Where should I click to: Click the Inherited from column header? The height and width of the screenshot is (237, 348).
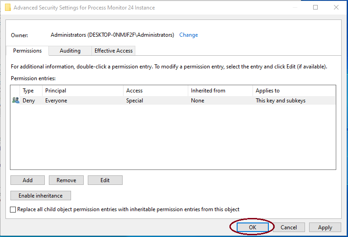[208, 91]
